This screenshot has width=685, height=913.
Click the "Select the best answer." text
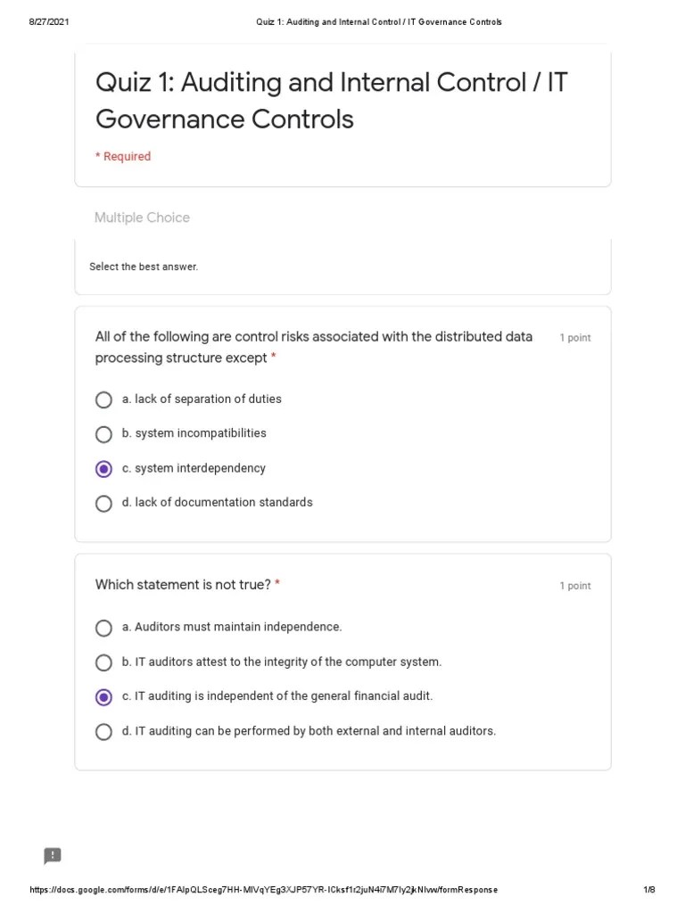point(144,266)
